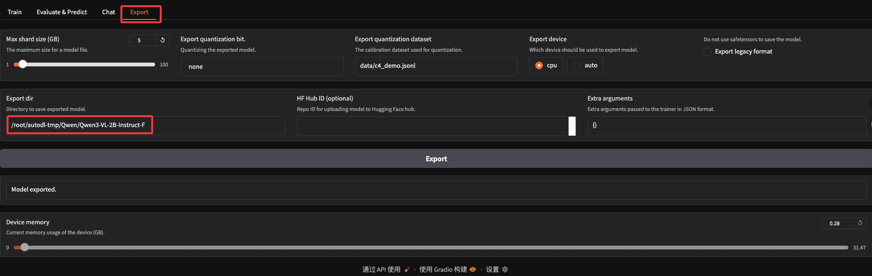
Task: Open the Train tab
Action: point(15,12)
